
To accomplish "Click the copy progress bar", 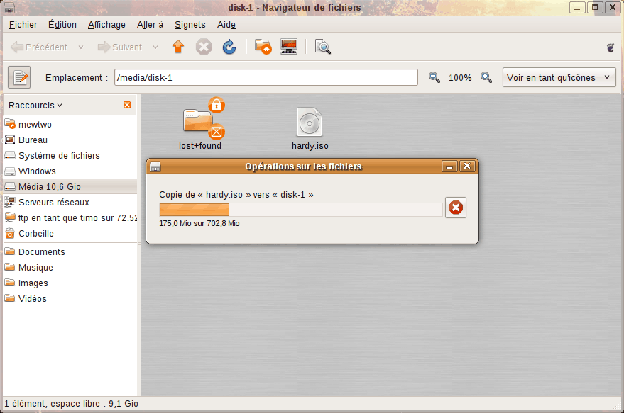I will pyautogui.click(x=301, y=210).
